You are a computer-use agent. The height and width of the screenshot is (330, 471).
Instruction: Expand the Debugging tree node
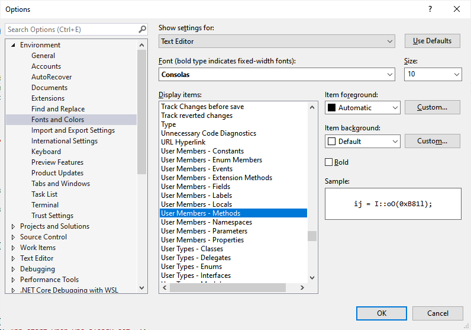click(13, 269)
